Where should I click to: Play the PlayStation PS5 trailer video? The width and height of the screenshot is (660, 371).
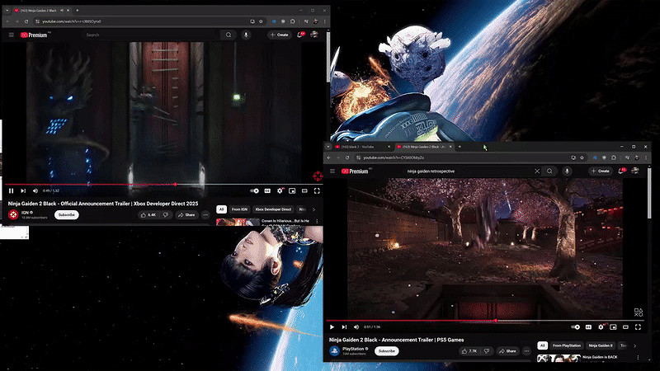click(x=332, y=327)
